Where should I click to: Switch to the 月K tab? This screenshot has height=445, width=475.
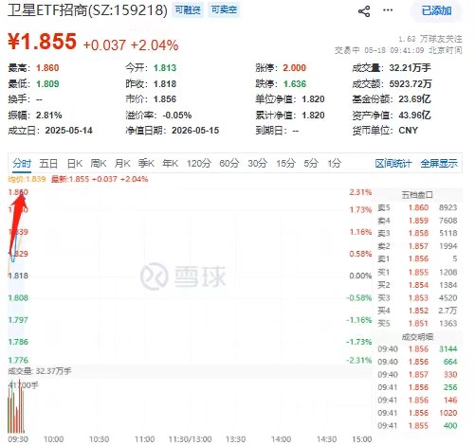122,164
